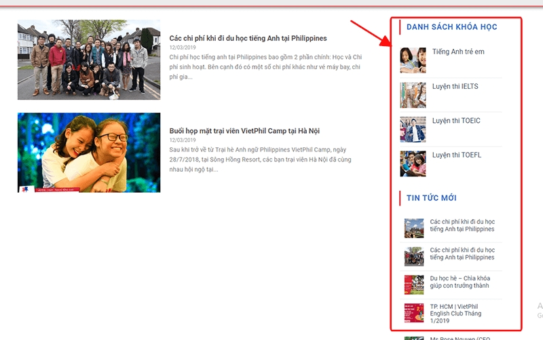
Task: Open TP. HCM VietPhil English Club Tháng 1/2019
Action: click(x=455, y=314)
